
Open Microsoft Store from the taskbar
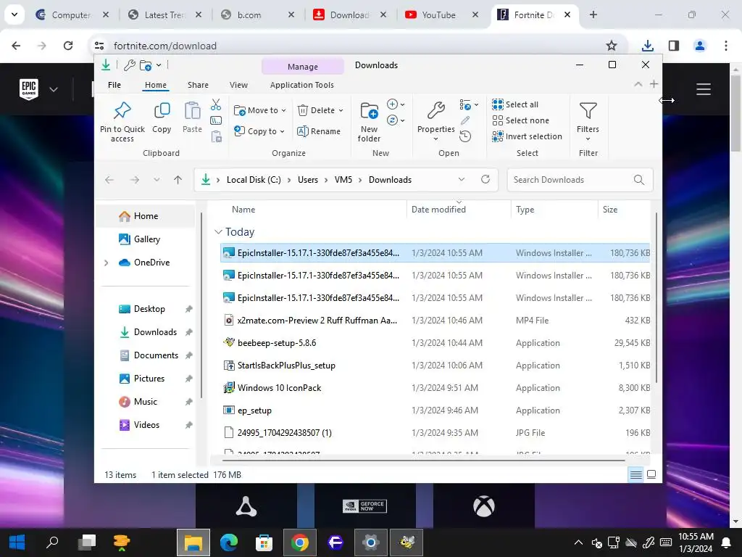(x=264, y=542)
